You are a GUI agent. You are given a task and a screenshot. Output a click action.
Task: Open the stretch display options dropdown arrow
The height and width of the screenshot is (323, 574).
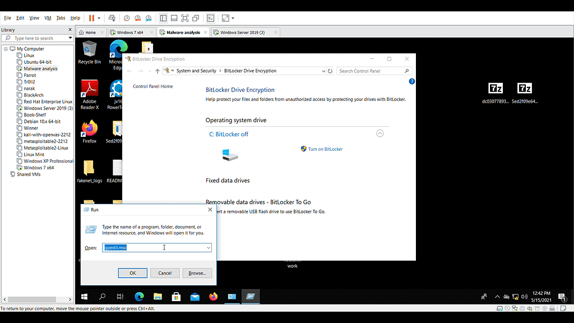click(233, 18)
